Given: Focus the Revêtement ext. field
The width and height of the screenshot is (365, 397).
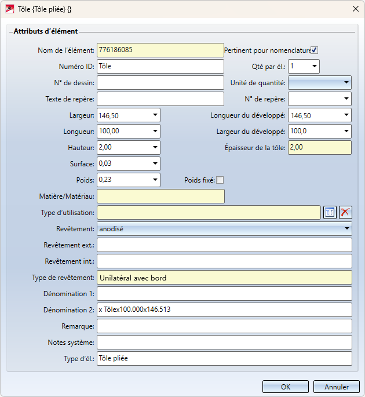Looking at the screenshot, I should click(x=225, y=245).
